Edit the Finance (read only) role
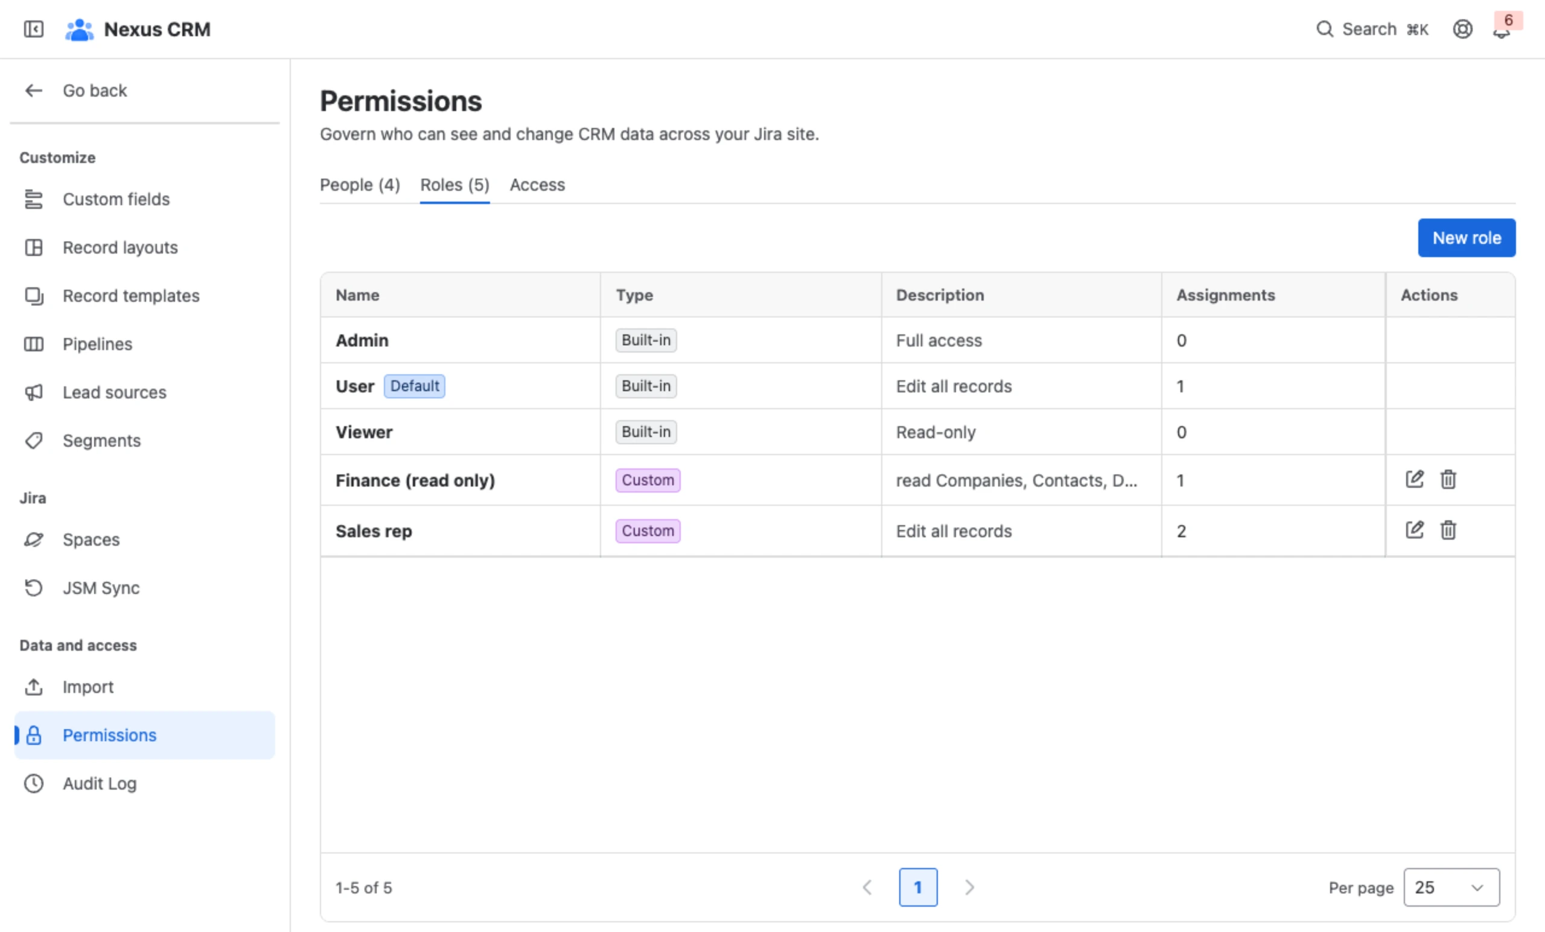This screenshot has height=932, width=1545. [x=1415, y=479]
